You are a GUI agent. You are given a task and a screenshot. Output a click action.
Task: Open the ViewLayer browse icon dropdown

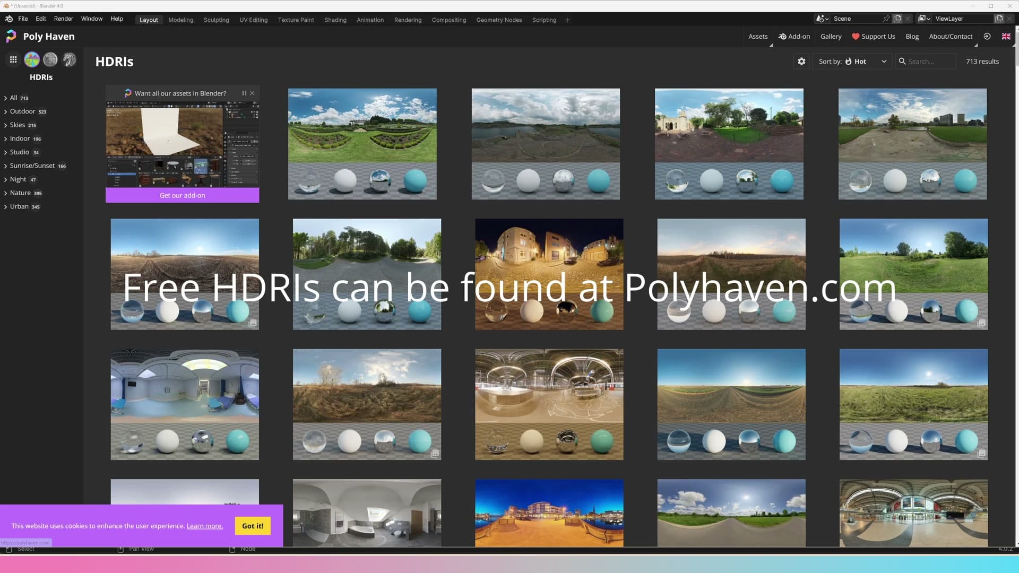[x=924, y=19]
